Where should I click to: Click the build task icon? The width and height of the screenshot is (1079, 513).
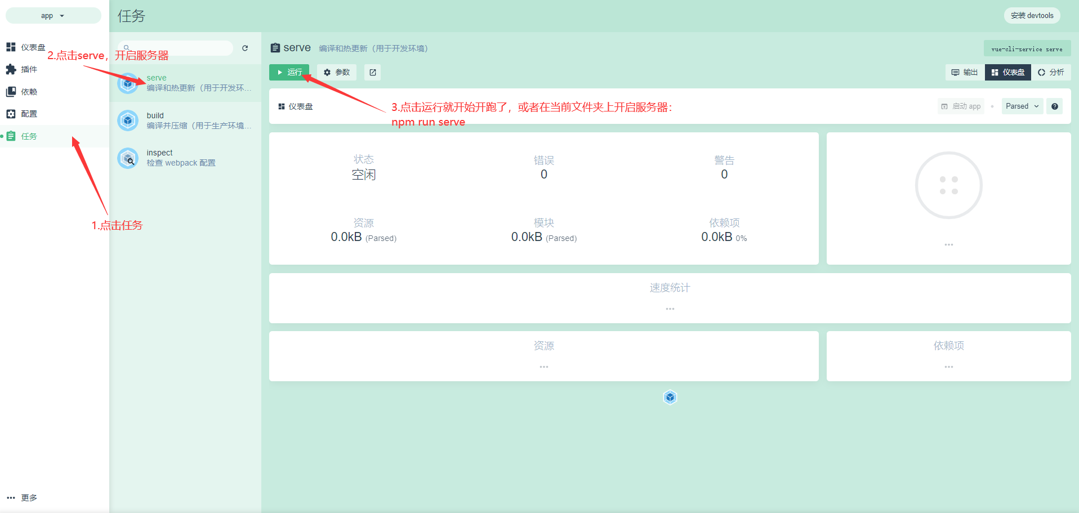(128, 121)
